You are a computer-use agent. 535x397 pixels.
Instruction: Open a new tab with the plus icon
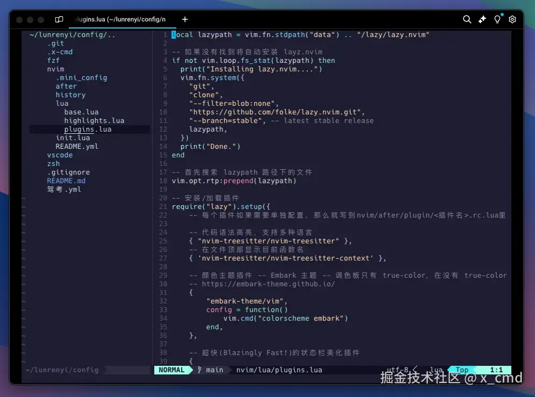184,18
